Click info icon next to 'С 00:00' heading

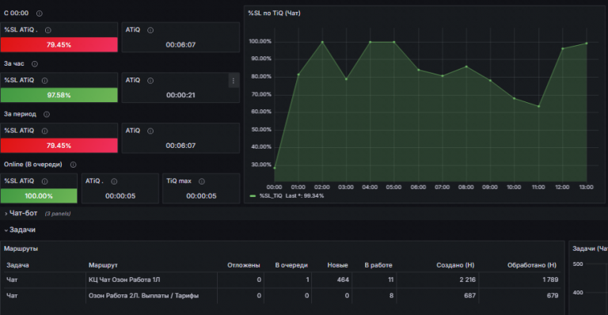[39, 13]
